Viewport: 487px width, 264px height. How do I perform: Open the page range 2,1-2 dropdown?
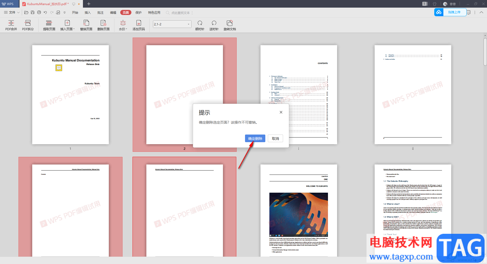[188, 24]
